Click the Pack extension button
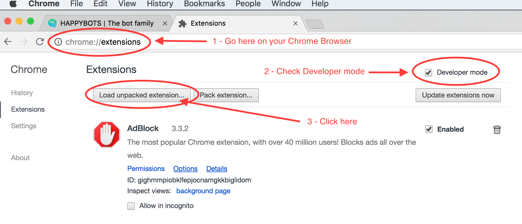This screenshot has height=224, width=522. (226, 95)
